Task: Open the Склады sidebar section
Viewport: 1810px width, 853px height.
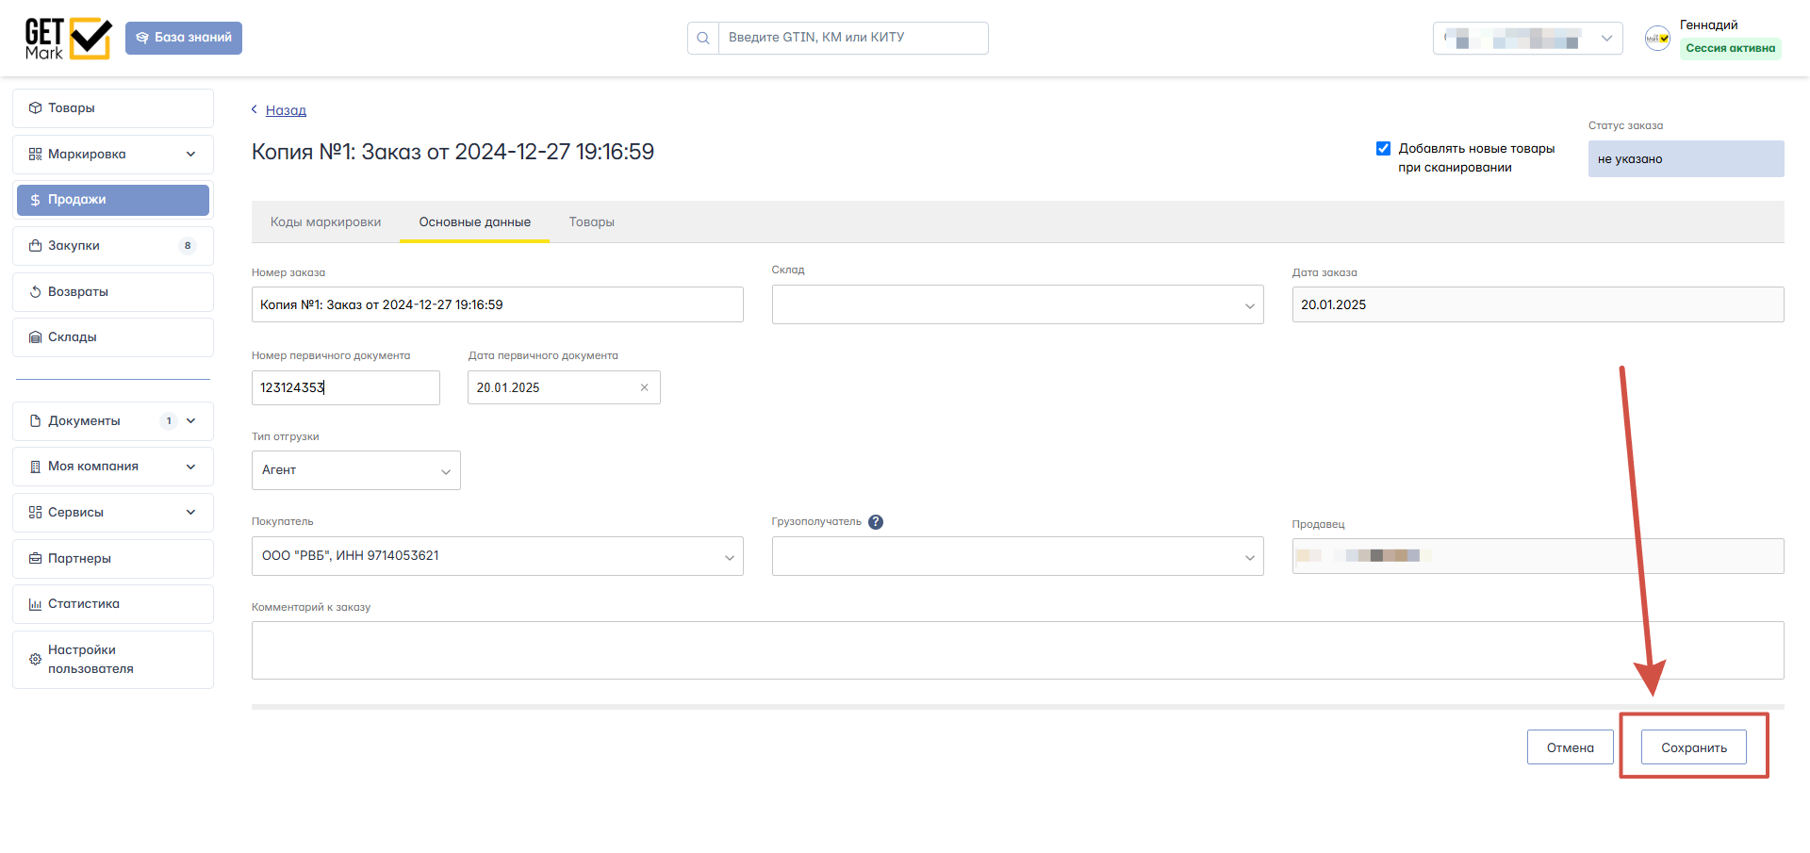Action: pos(113,337)
